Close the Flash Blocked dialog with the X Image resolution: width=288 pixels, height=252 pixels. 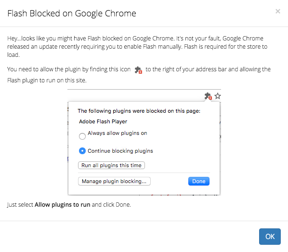click(x=278, y=12)
